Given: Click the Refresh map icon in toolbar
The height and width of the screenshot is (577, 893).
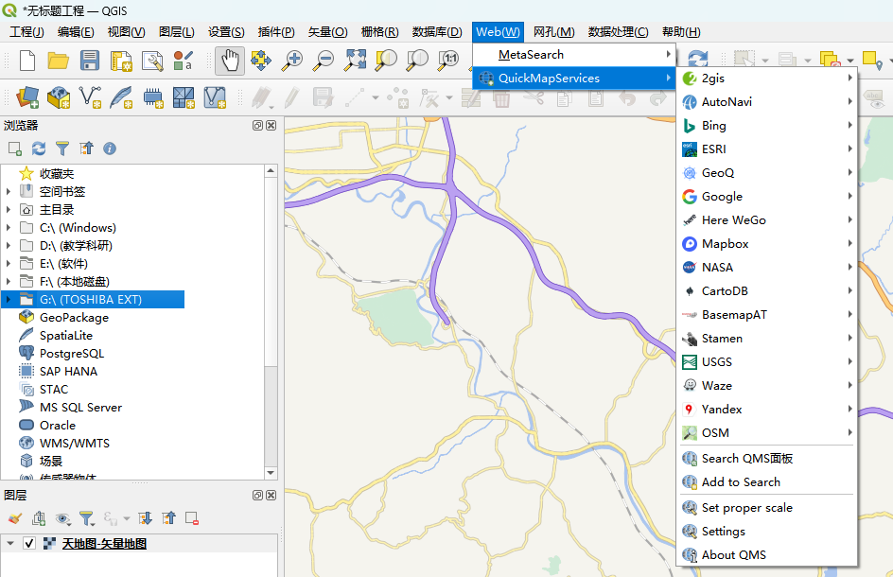Looking at the screenshot, I should [698, 59].
